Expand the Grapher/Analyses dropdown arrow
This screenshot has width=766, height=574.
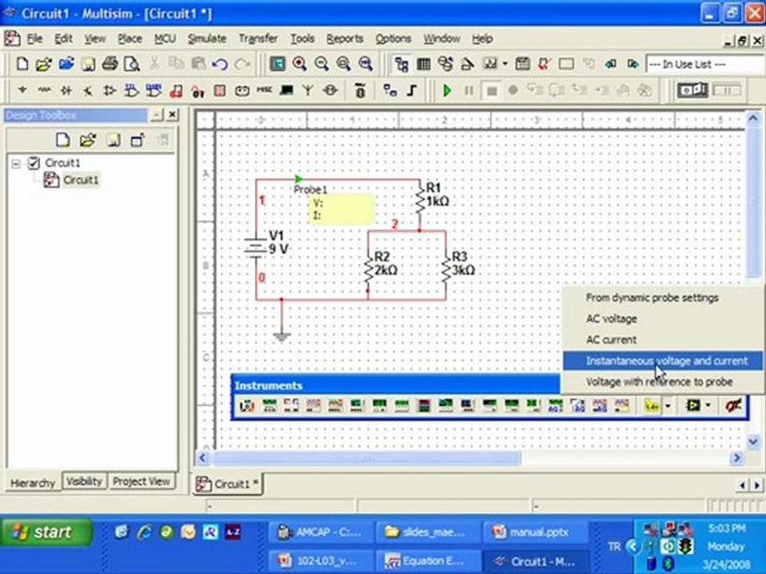[x=504, y=64]
